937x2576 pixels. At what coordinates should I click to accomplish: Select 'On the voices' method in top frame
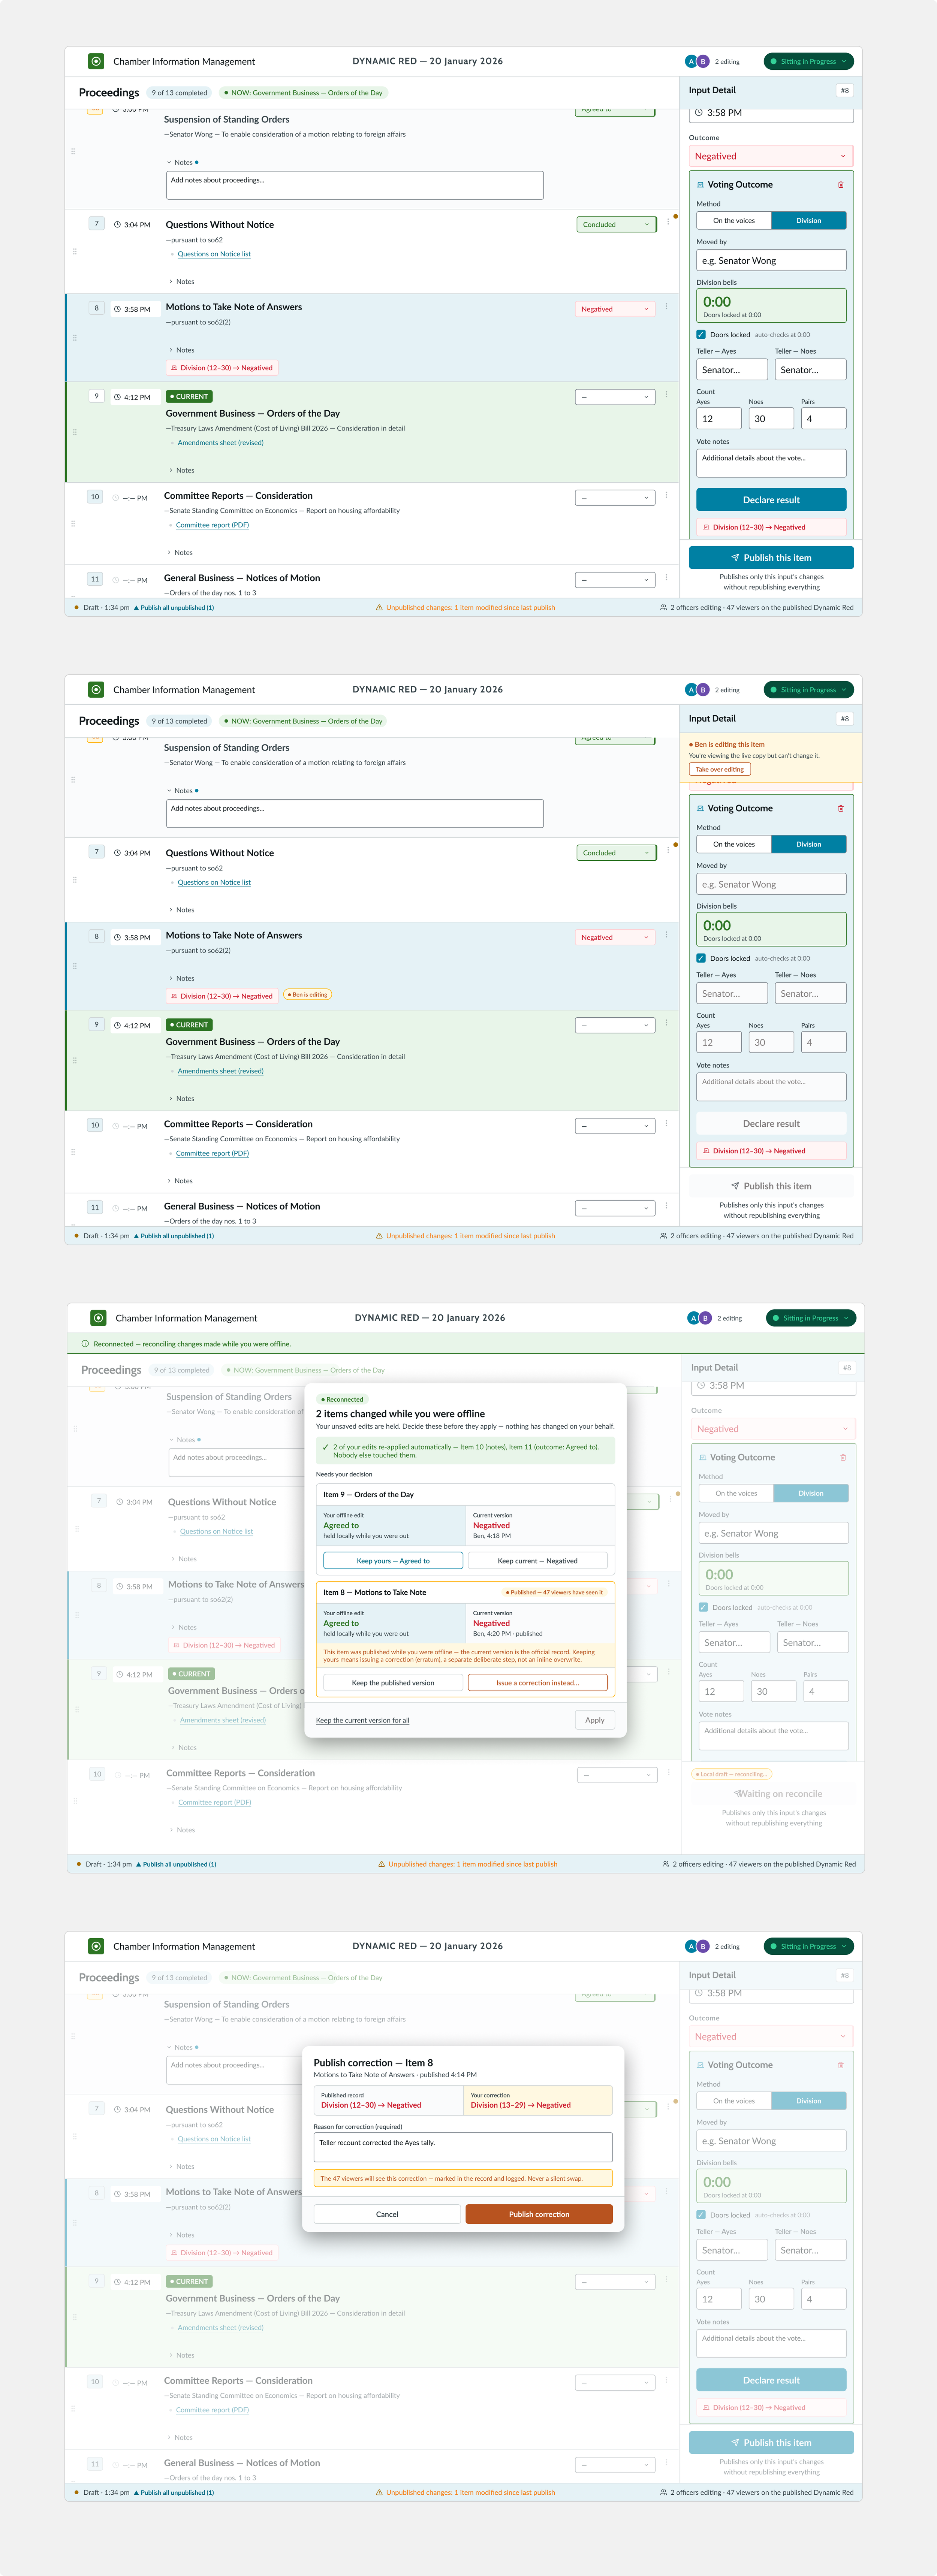[734, 220]
